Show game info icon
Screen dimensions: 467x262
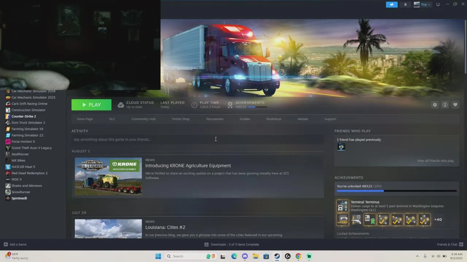click(445, 105)
